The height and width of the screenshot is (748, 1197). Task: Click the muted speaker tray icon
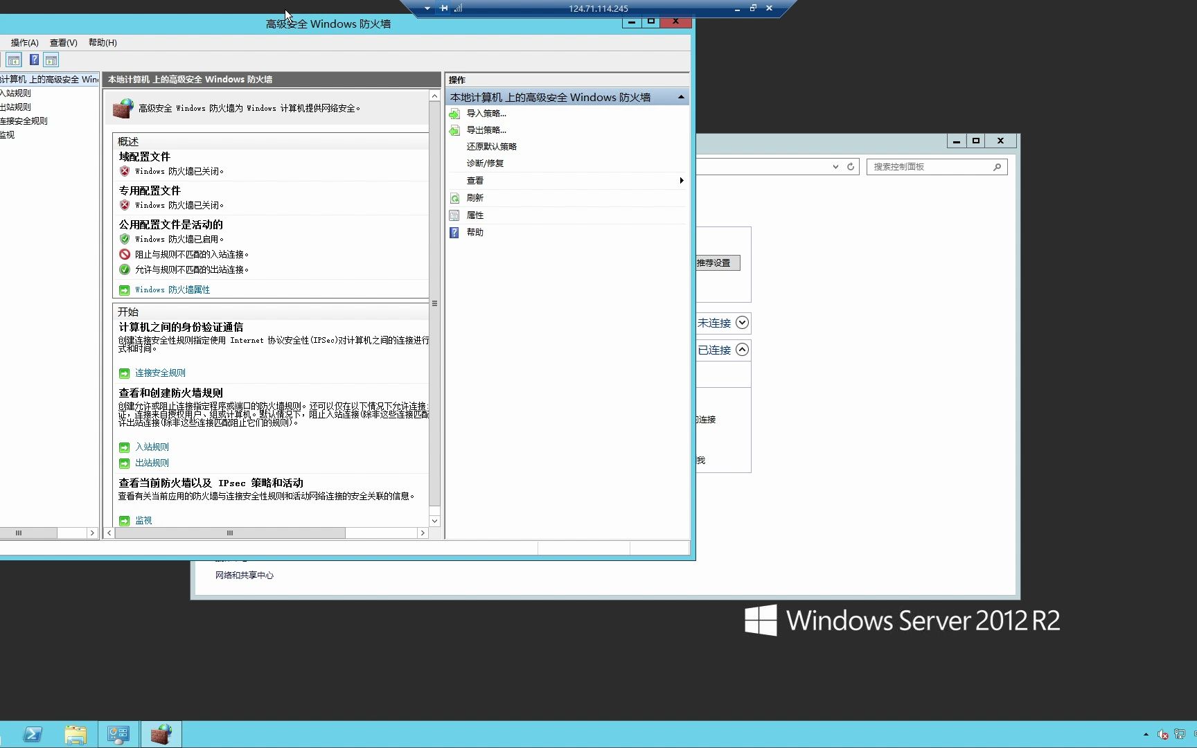pyautogui.click(x=1163, y=735)
